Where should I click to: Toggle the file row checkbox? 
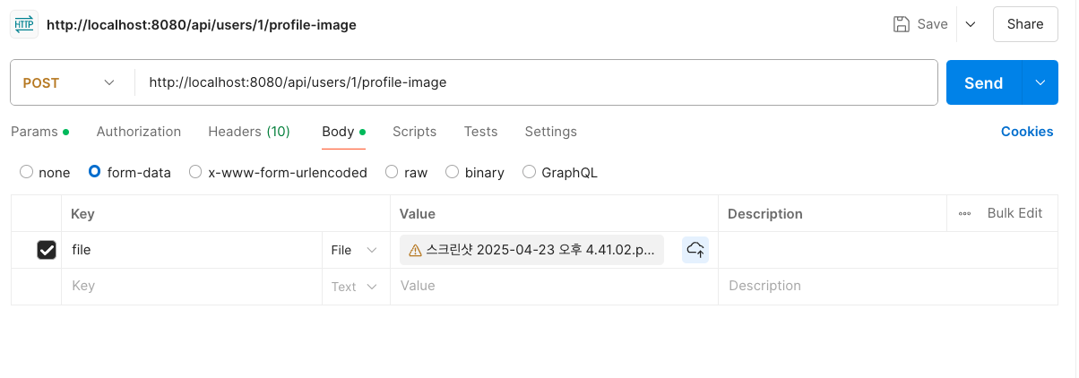(x=47, y=250)
